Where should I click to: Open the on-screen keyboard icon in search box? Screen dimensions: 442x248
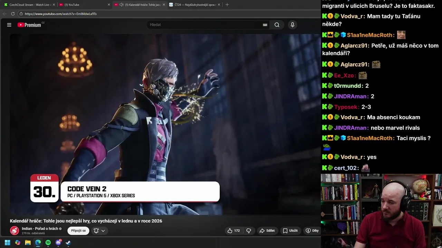click(x=265, y=25)
